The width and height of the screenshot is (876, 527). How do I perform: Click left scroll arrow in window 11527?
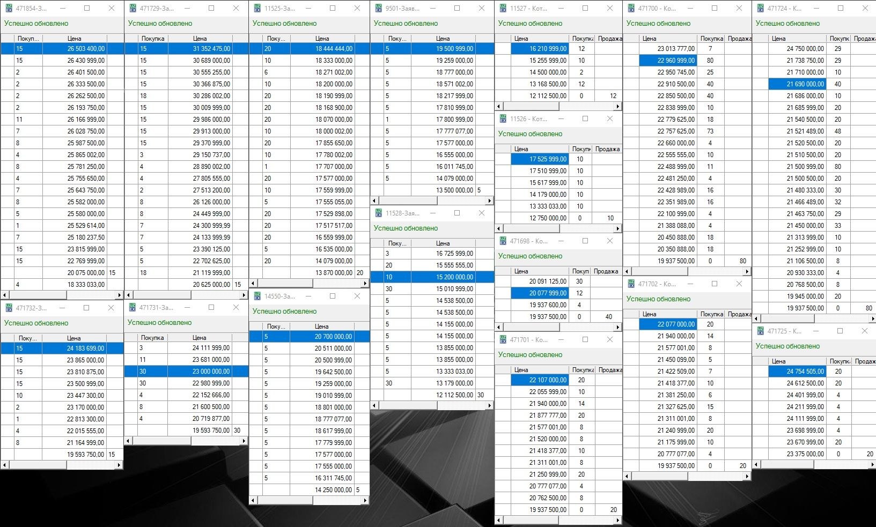pos(499,106)
